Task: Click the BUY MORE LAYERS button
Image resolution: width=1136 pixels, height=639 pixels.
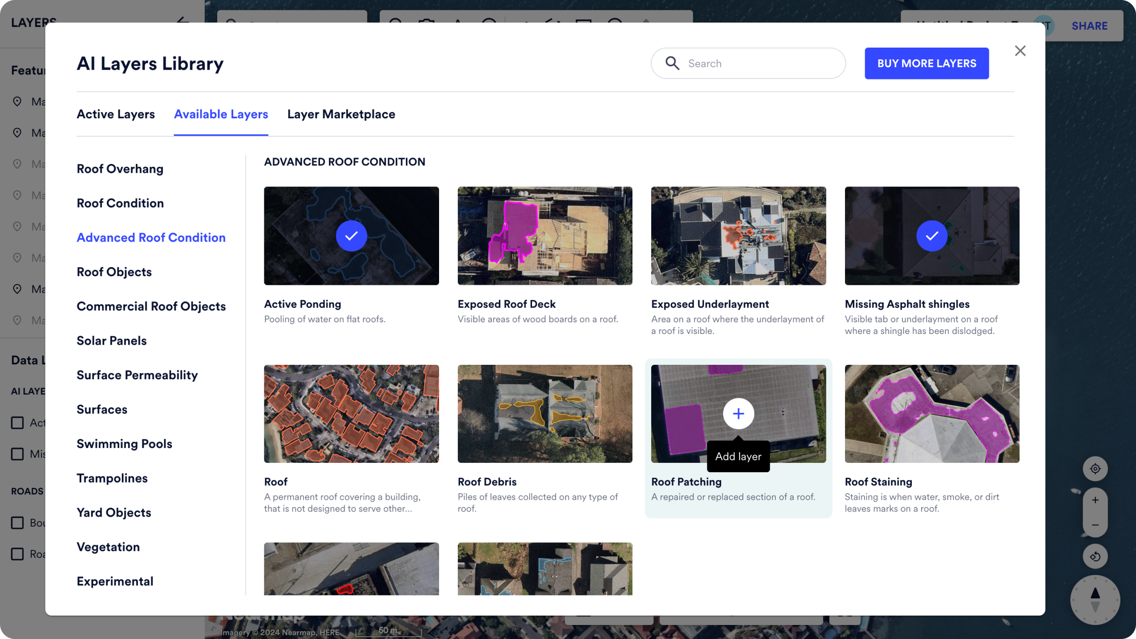Action: [927, 63]
